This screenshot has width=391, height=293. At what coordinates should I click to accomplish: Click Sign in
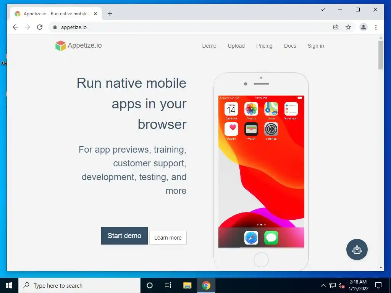tap(316, 46)
